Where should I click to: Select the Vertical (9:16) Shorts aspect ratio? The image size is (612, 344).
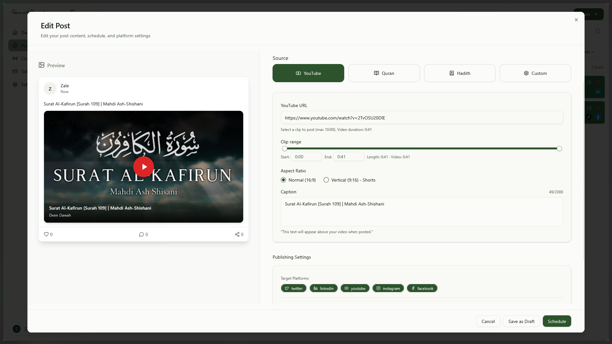coord(326,180)
